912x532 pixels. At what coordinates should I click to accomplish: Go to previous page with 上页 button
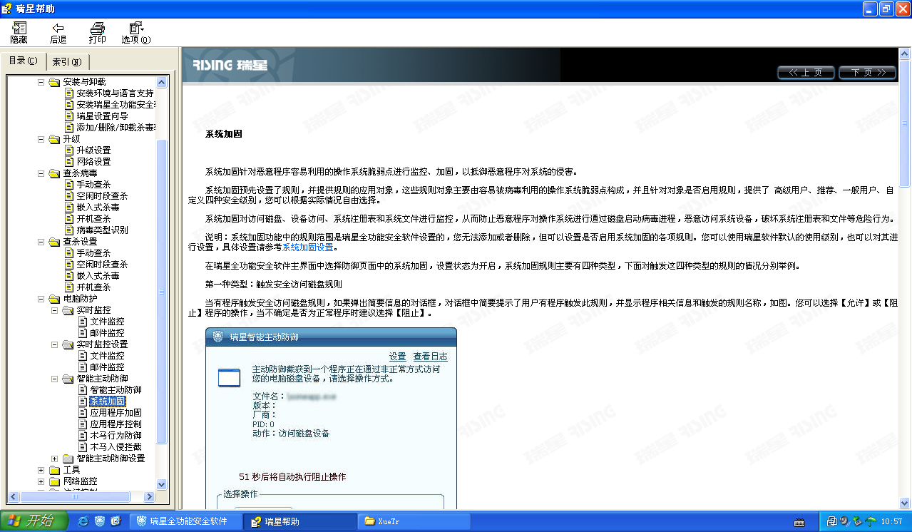[805, 72]
